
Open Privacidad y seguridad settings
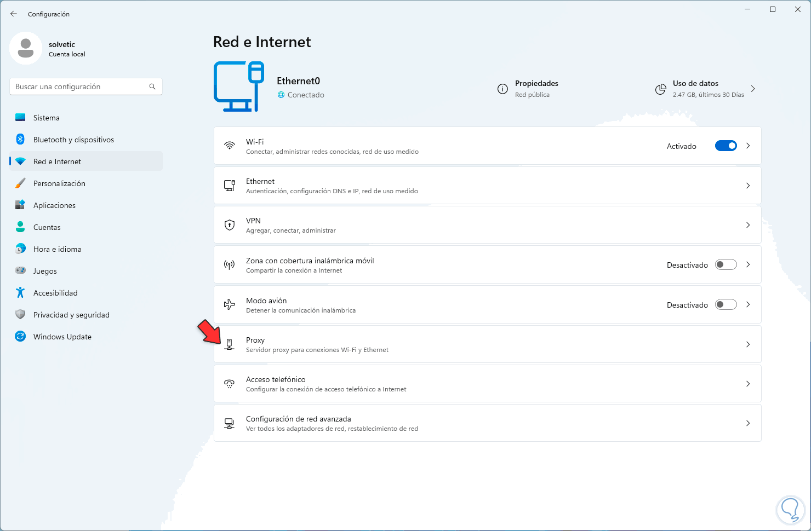(86, 315)
